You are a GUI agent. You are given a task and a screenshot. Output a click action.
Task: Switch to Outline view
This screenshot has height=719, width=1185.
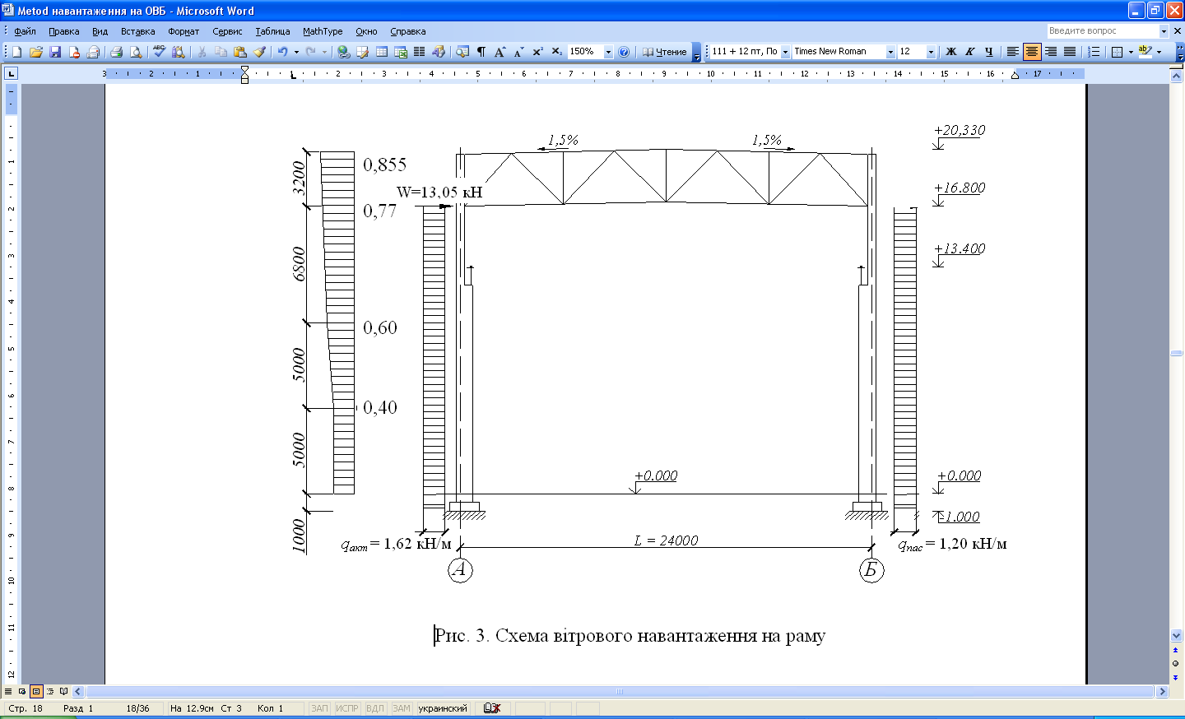pos(49,692)
